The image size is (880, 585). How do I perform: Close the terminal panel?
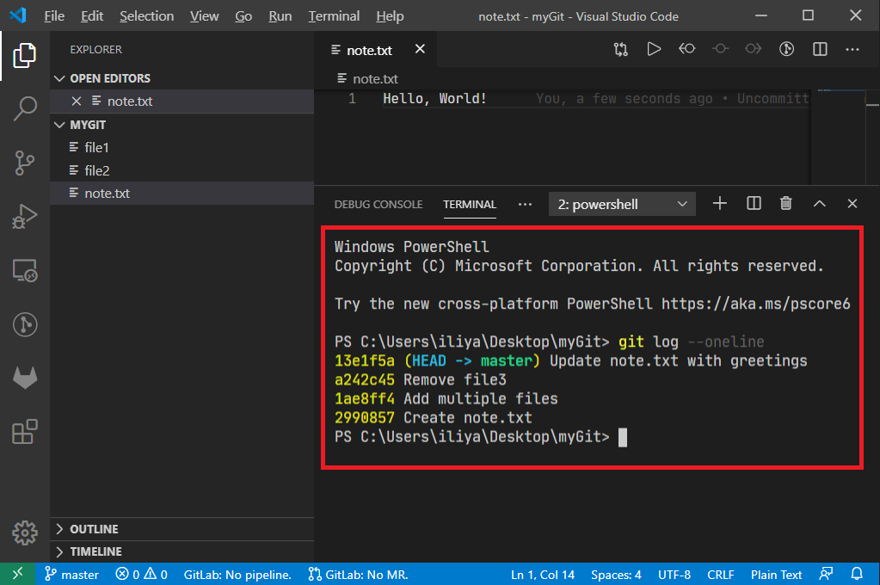[x=852, y=203]
